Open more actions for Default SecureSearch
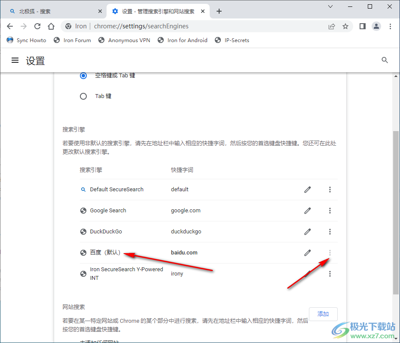 point(330,190)
